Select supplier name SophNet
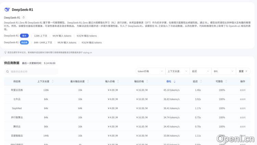 tap(17, 108)
